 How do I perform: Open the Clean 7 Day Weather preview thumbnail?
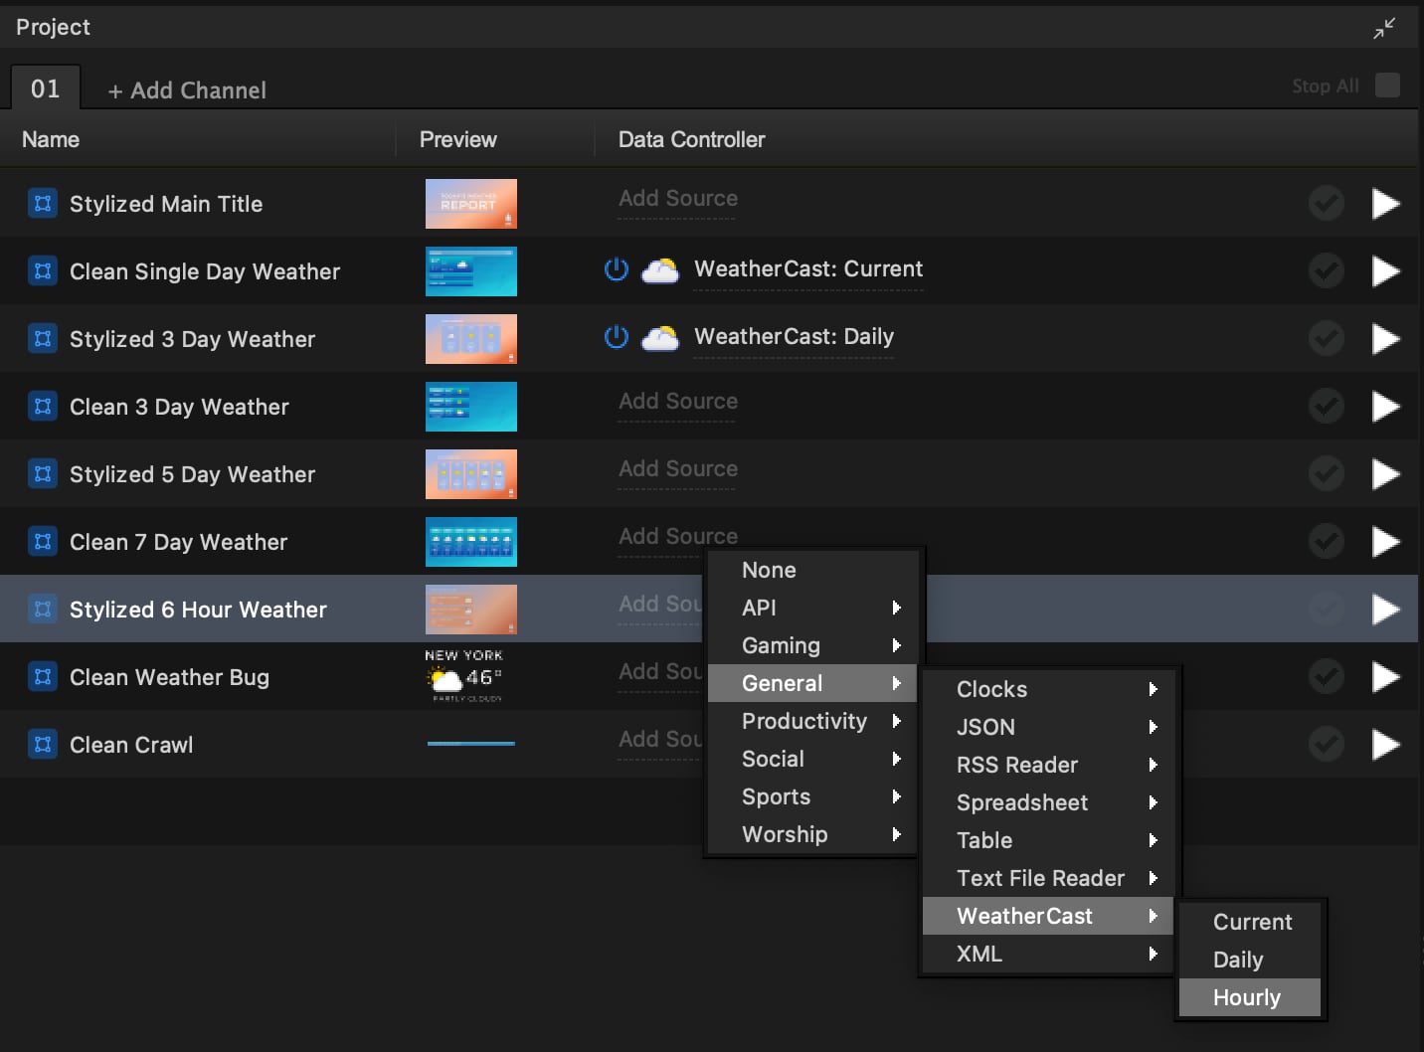pos(471,542)
